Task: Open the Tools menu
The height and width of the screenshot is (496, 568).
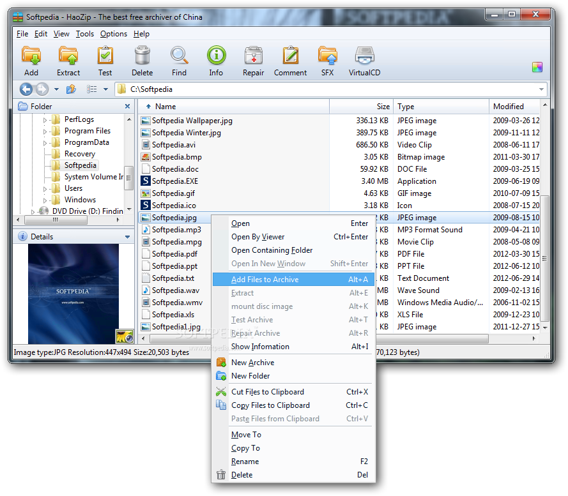Action: click(x=85, y=34)
